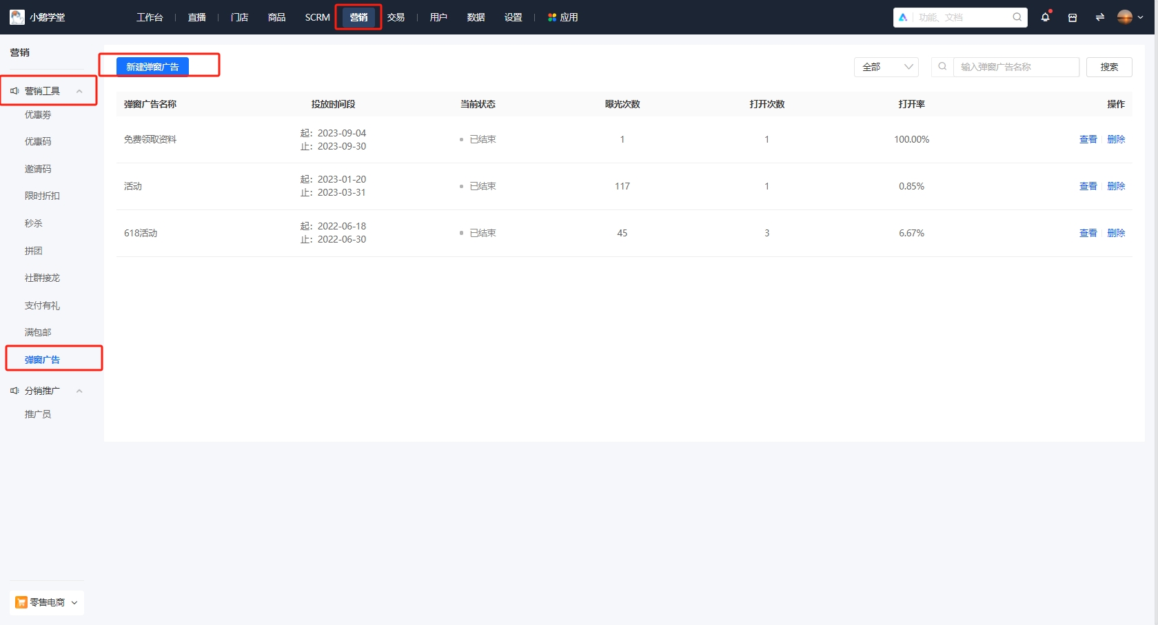
Task: Click the user avatar picture
Action: [1124, 17]
